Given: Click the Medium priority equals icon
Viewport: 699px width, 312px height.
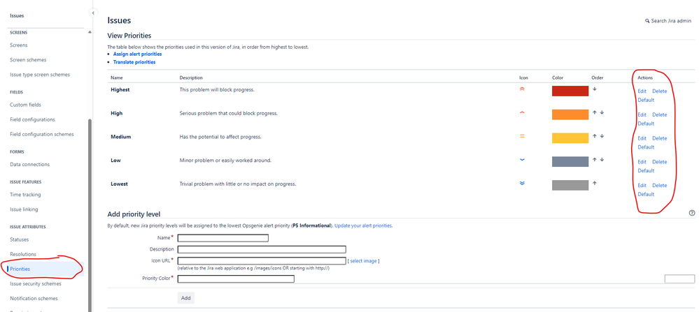Looking at the screenshot, I should [x=522, y=136].
